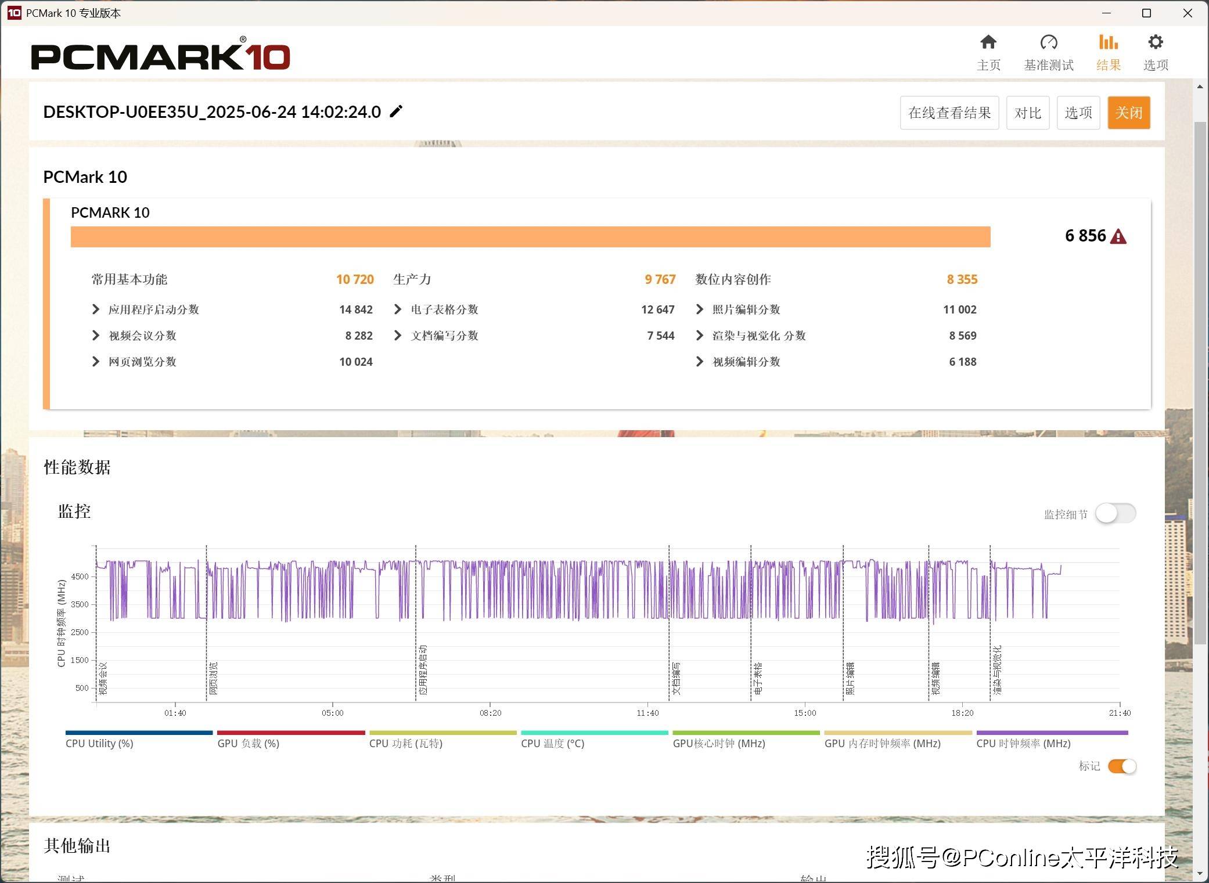
Task: Open the Options (选项) gear icon
Action: point(1155,42)
